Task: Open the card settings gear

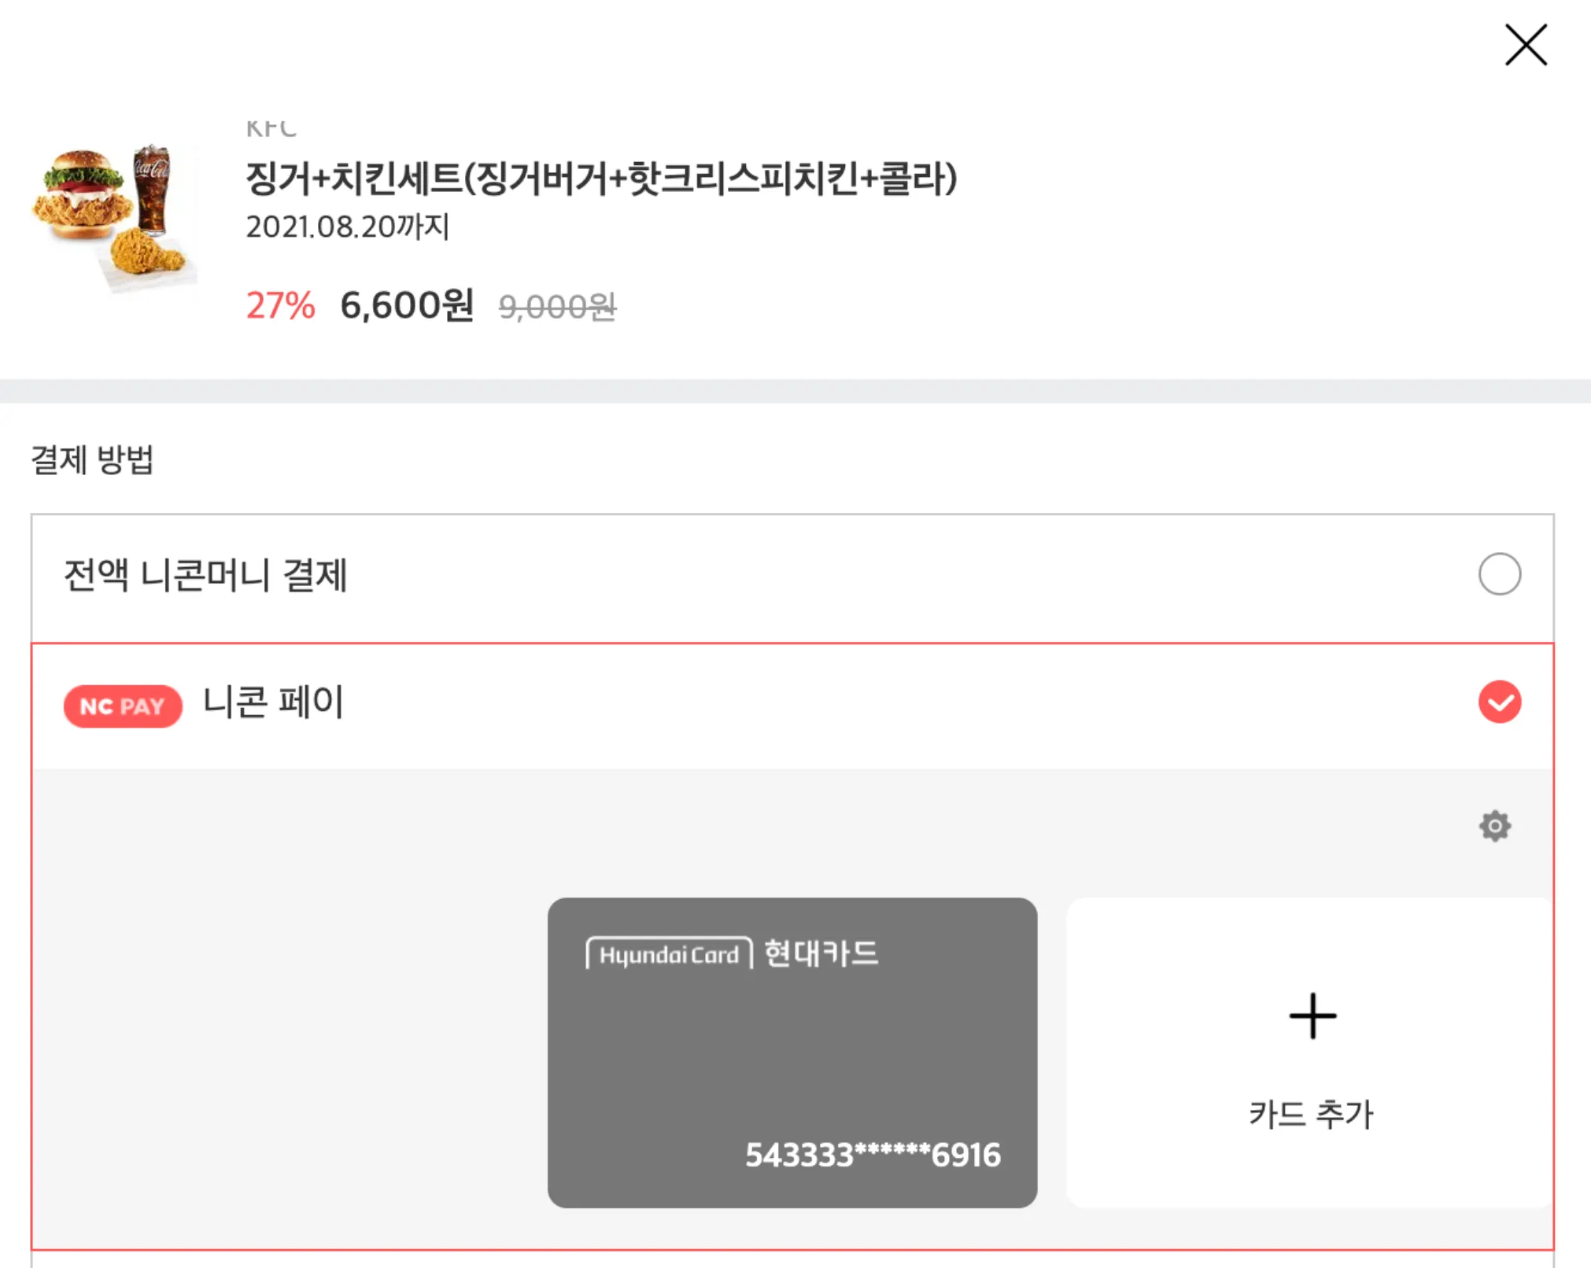Action: (x=1494, y=826)
